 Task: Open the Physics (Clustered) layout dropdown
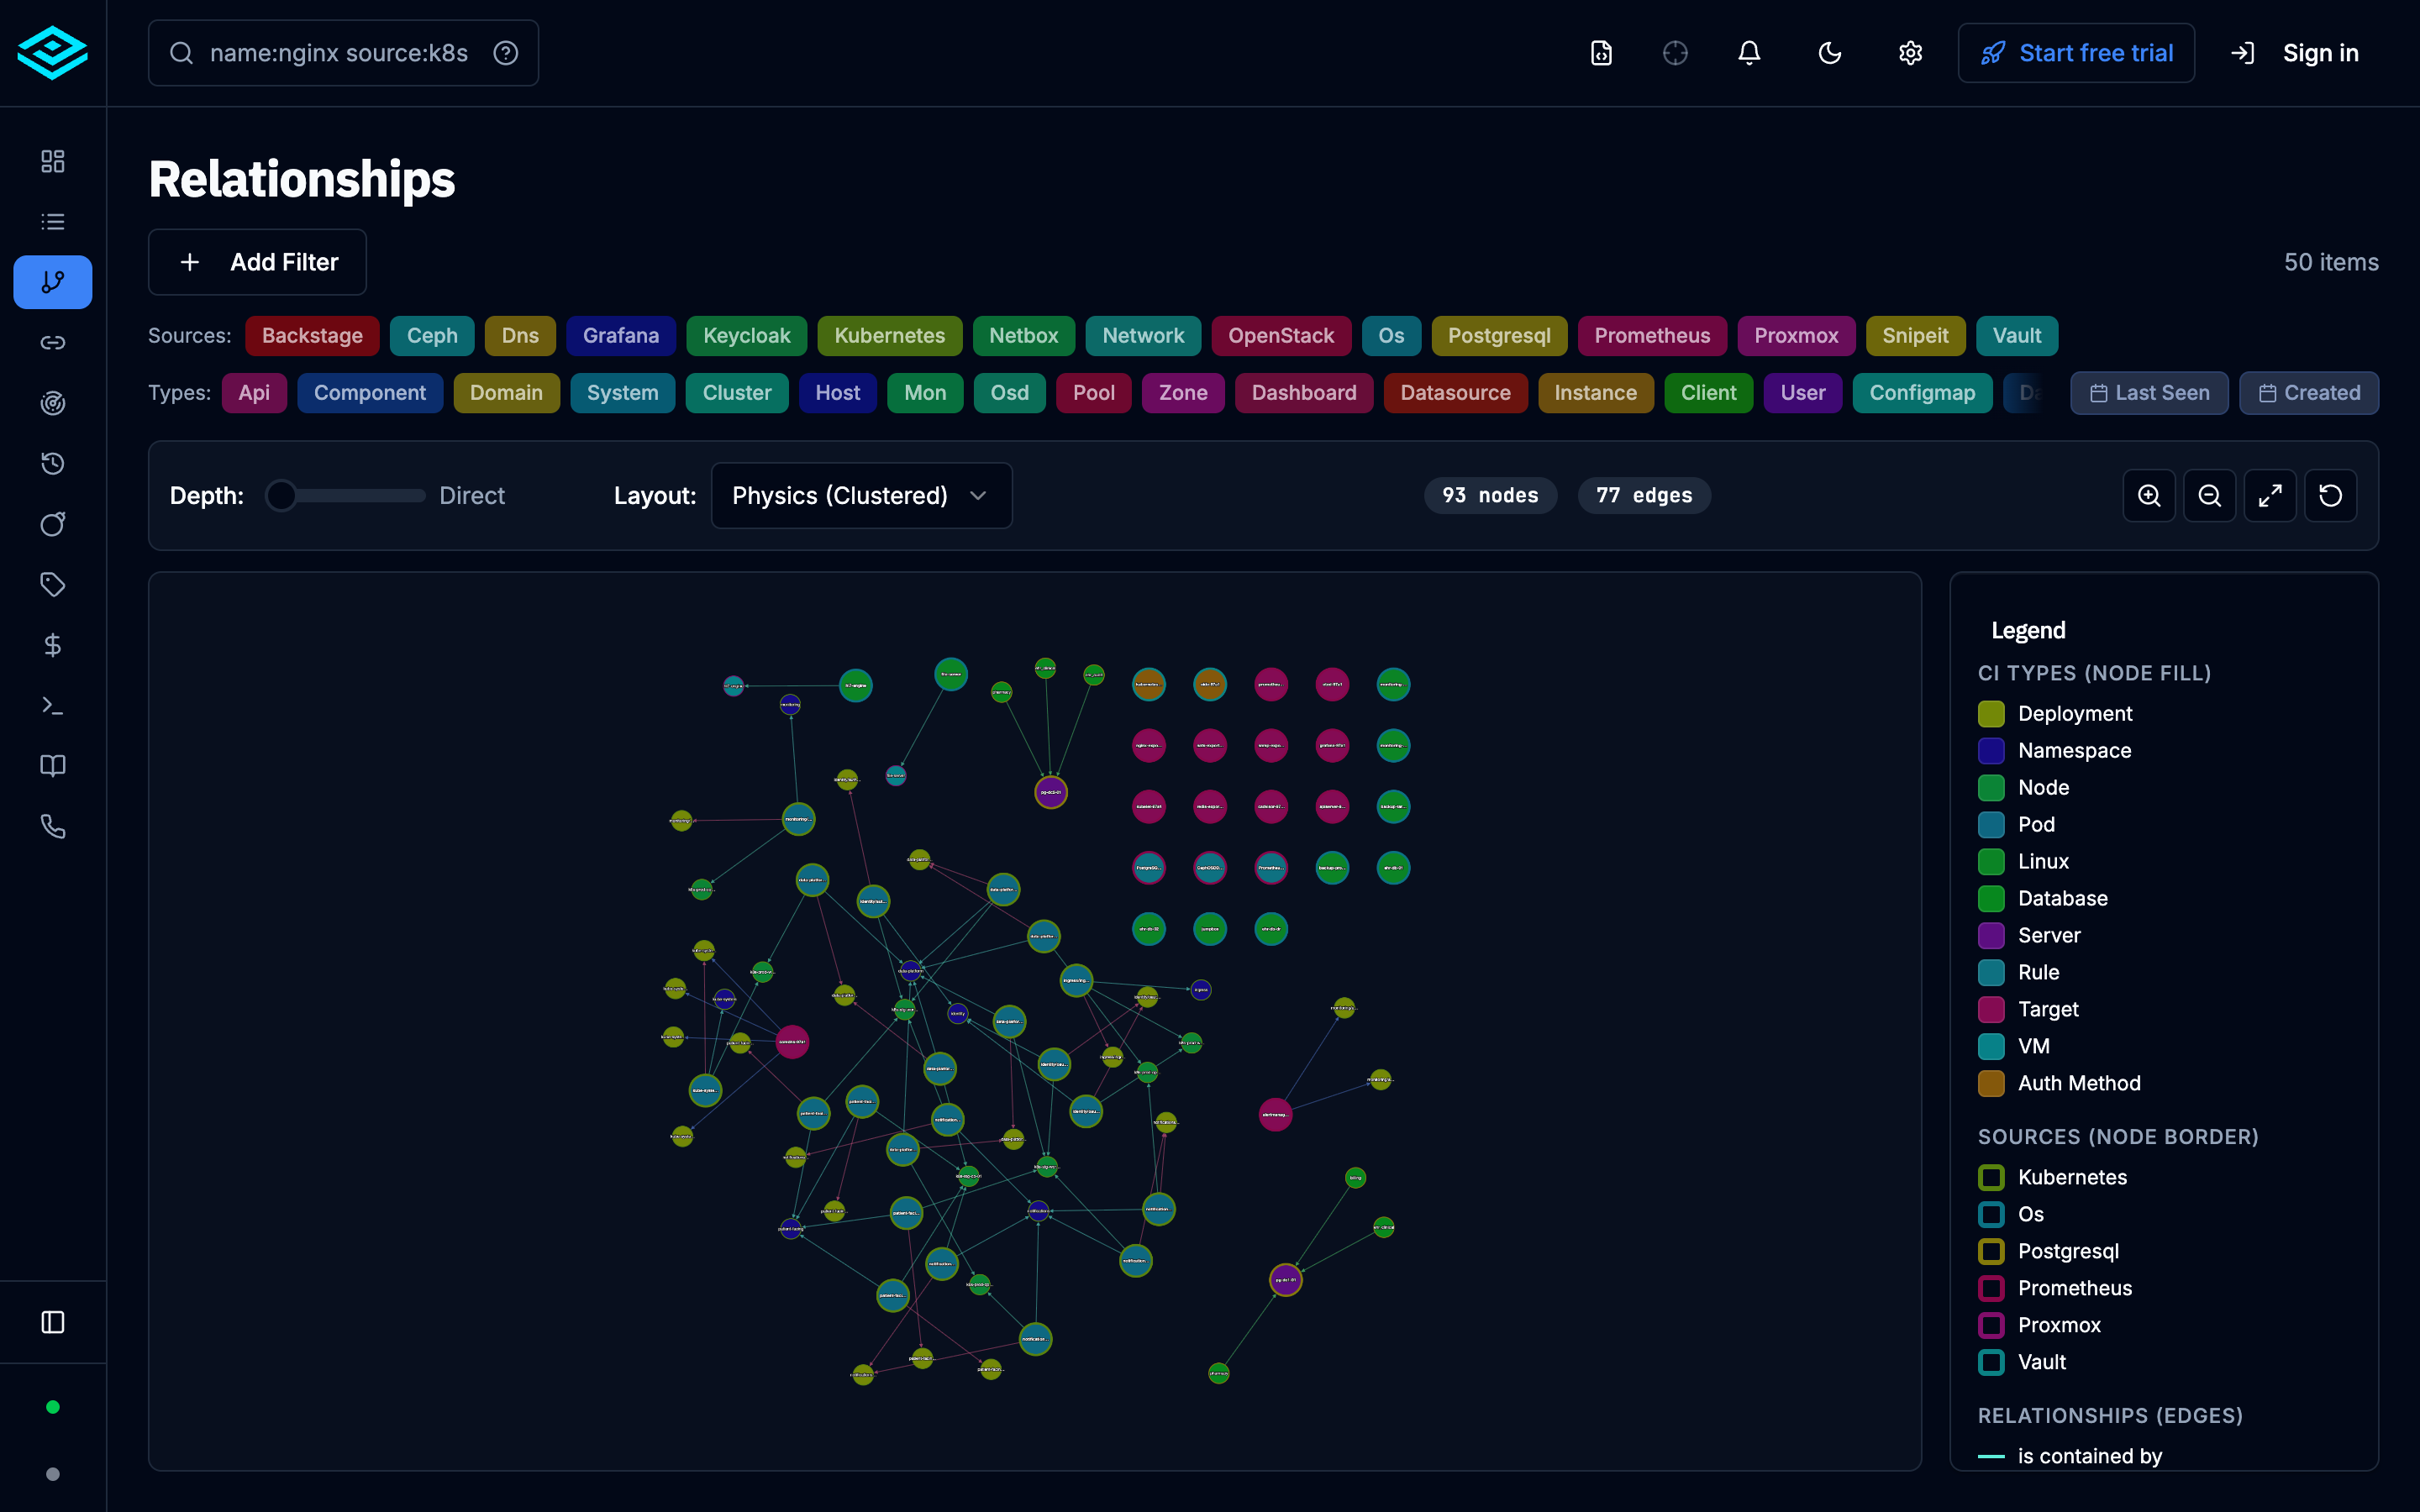[861, 496]
